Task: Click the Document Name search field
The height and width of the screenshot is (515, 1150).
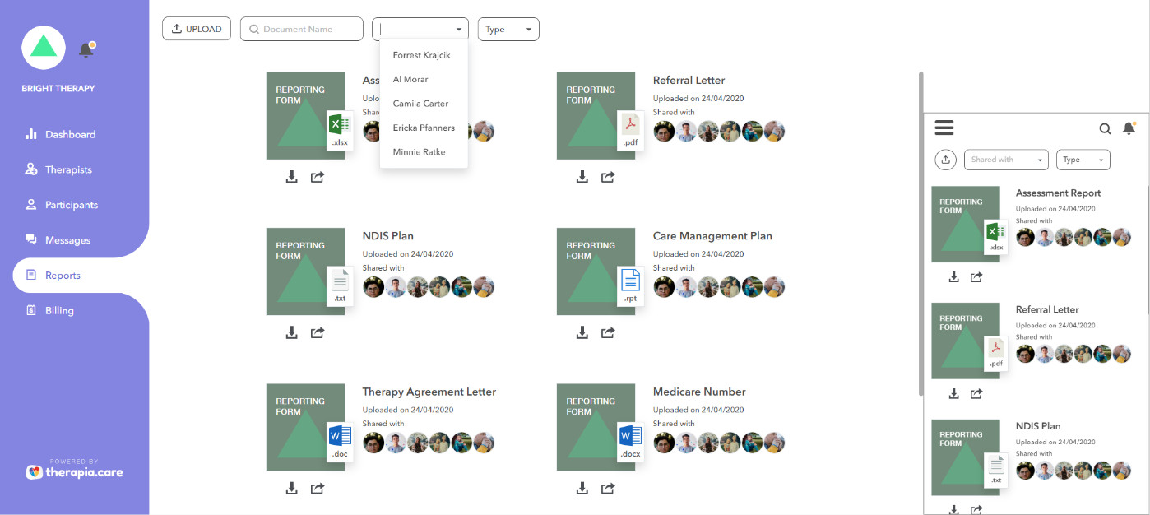Action: coord(302,30)
